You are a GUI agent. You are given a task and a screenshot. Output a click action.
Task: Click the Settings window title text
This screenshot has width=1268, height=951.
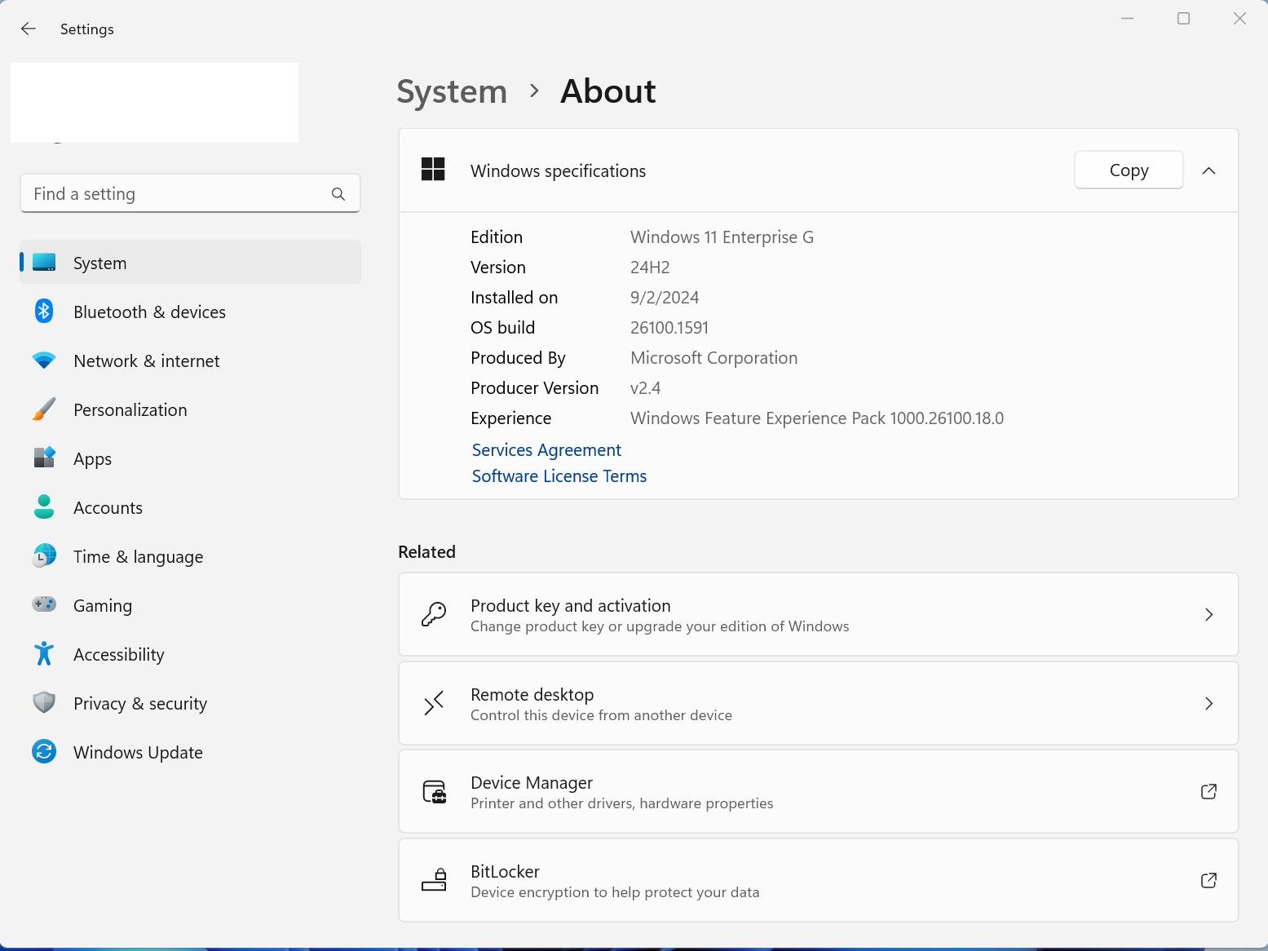87,29
